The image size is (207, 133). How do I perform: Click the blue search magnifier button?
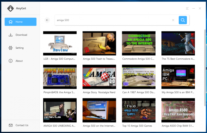pyautogui.click(x=183, y=20)
